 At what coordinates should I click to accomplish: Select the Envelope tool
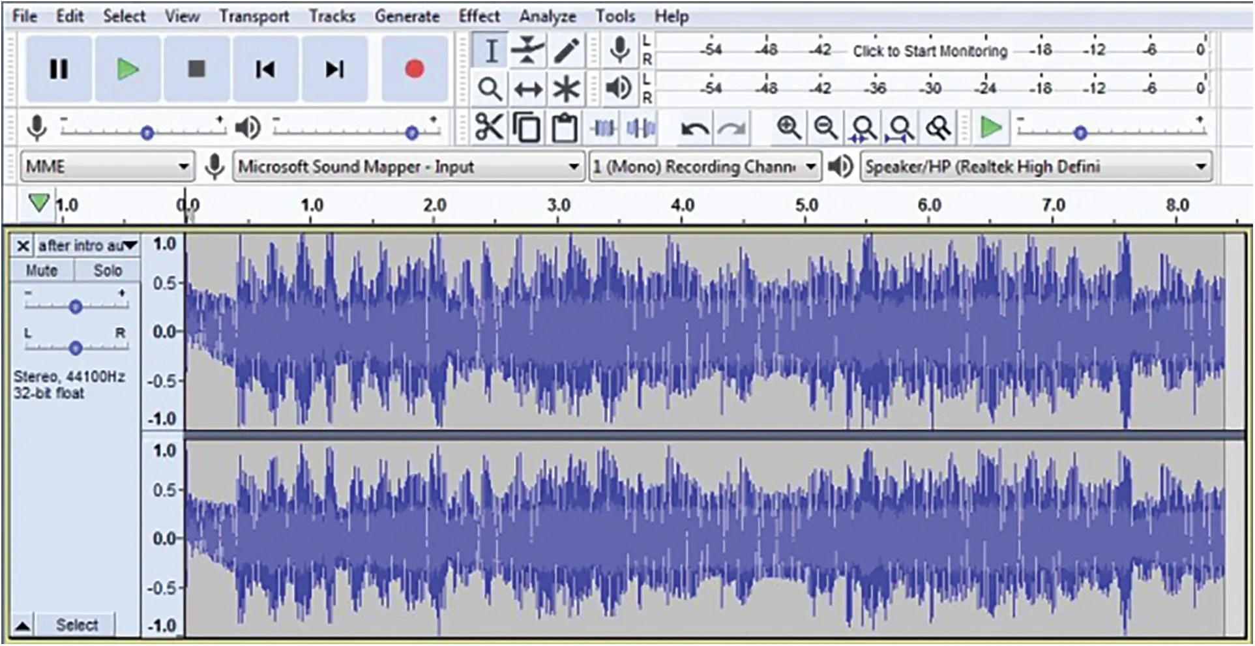click(528, 51)
